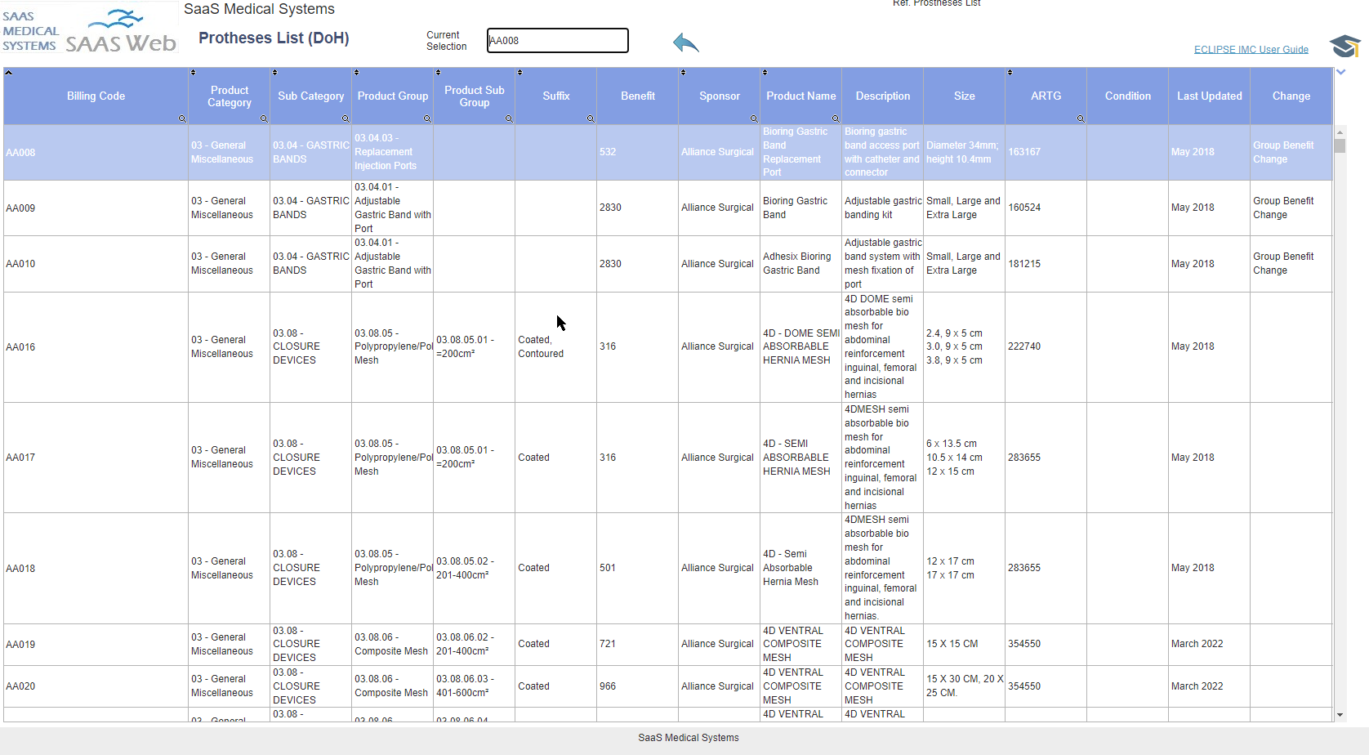Click Product Sub Group sort arrows
This screenshot has width=1369, height=755.
(438, 73)
